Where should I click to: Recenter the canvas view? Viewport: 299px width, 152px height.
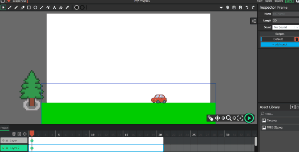(240, 118)
